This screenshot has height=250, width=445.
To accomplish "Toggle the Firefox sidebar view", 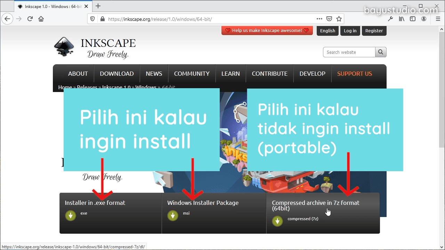I will 413,19.
